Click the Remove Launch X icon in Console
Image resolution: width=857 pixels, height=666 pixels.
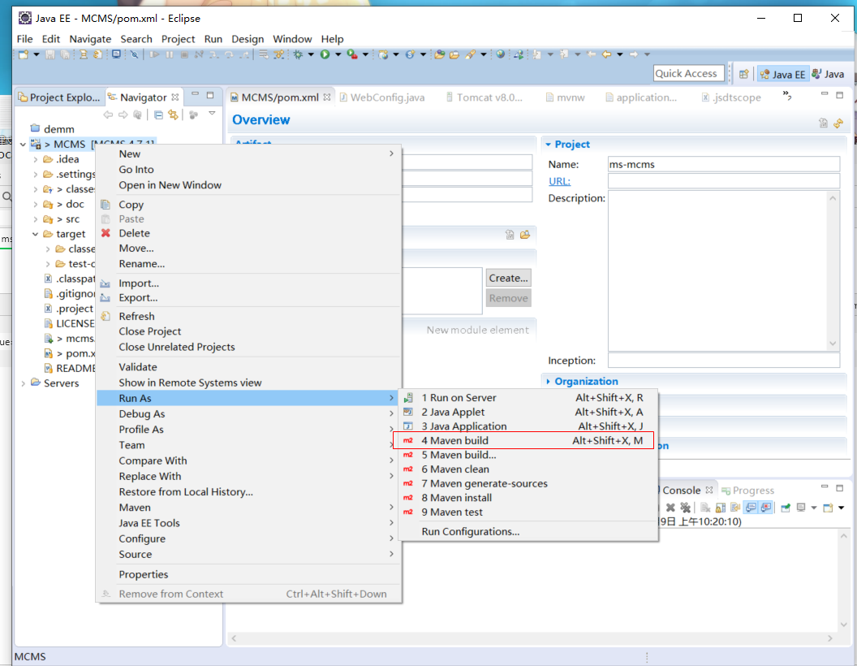tap(670, 508)
